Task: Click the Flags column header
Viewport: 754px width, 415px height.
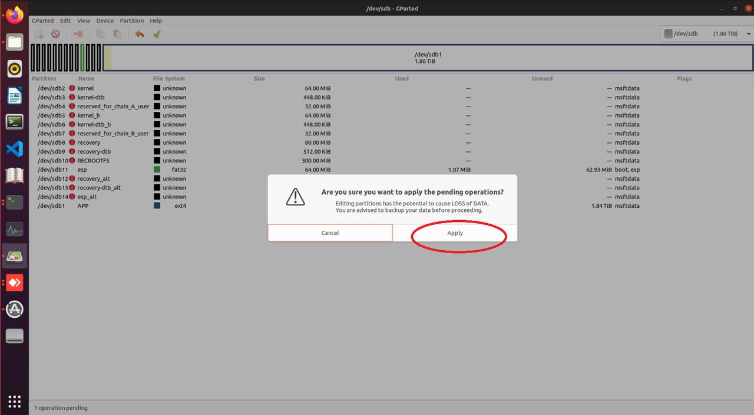Action: (x=684, y=78)
